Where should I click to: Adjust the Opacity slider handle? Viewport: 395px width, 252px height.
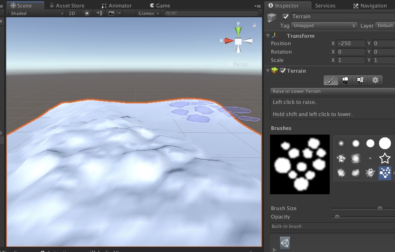(x=337, y=217)
